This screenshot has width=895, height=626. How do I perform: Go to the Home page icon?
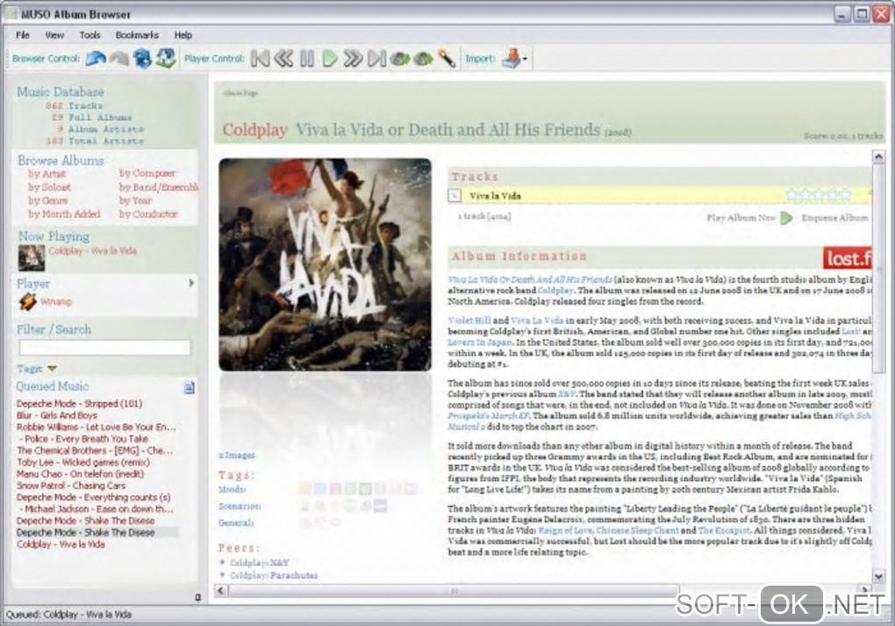coord(166,58)
